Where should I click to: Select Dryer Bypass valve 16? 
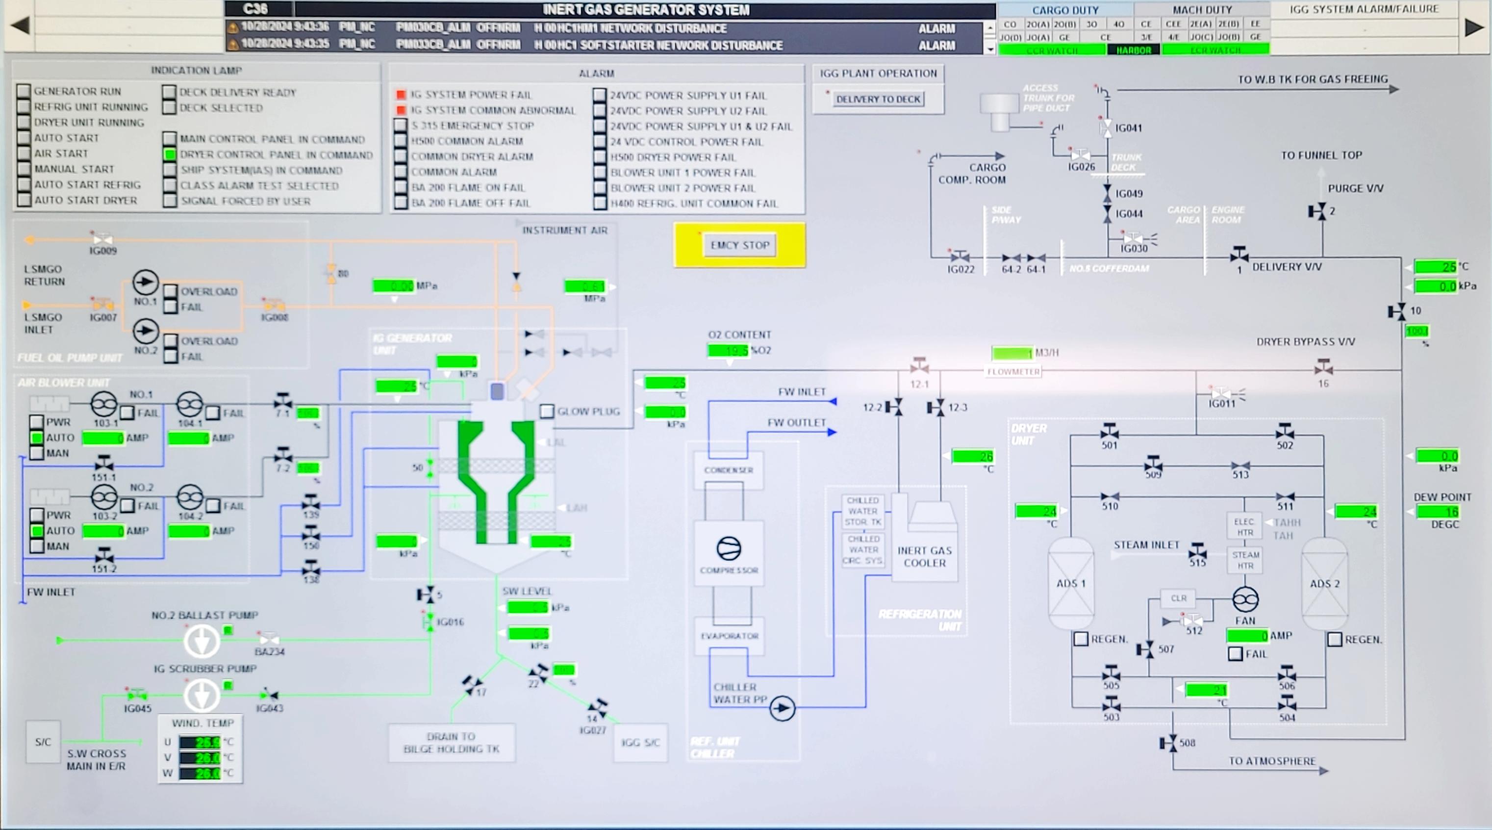[x=1323, y=367]
